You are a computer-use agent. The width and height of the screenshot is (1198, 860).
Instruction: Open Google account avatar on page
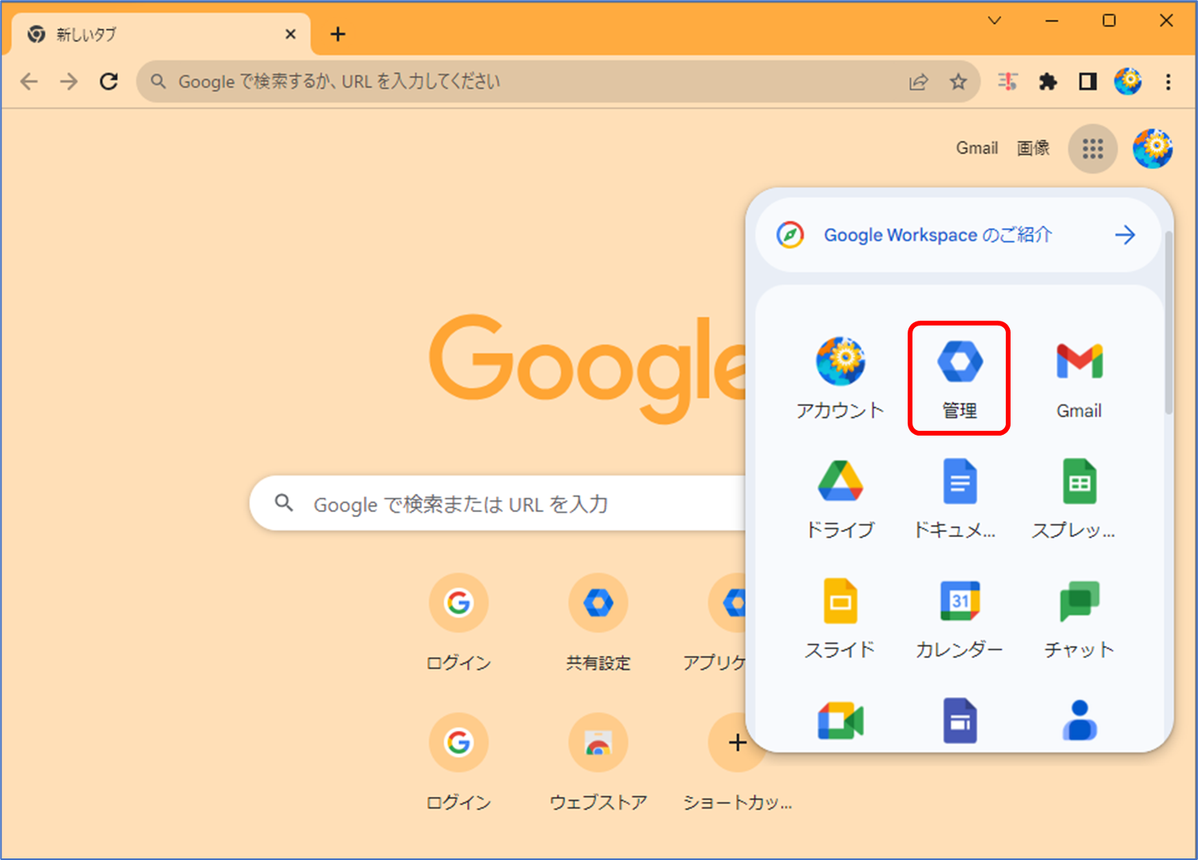click(1153, 148)
